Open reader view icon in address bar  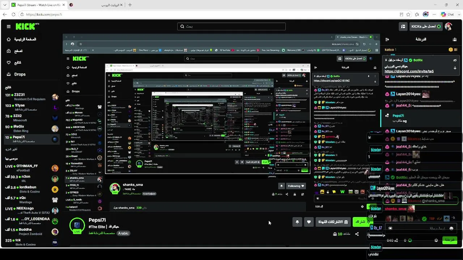pyautogui.click(x=401, y=14)
